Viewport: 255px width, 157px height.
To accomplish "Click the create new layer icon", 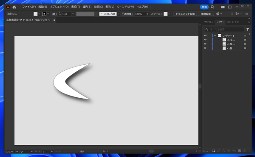I will (239, 151).
